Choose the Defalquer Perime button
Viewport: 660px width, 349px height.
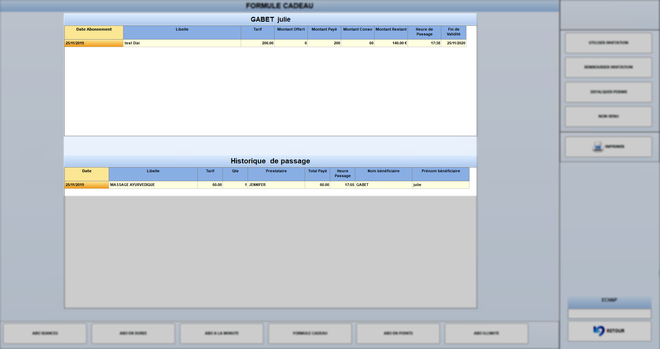[x=608, y=92]
